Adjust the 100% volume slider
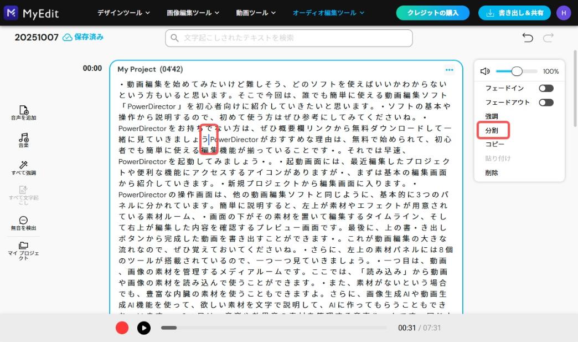The image size is (578, 342). (517, 71)
